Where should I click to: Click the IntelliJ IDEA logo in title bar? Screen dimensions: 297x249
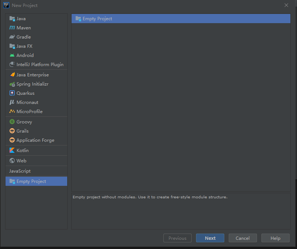click(x=6, y=5)
